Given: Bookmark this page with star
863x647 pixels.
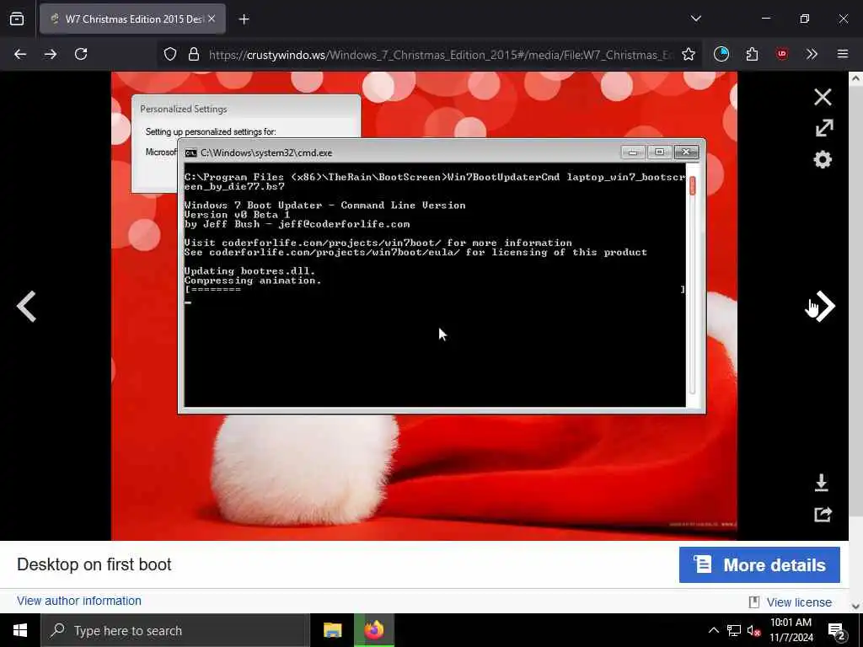Looking at the screenshot, I should 688,54.
